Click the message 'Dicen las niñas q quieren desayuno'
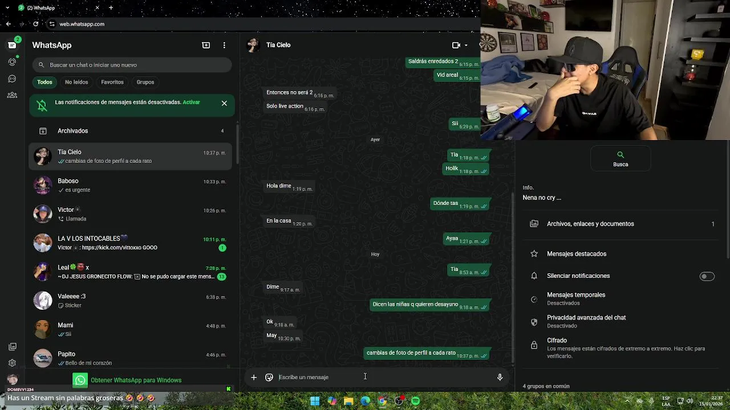The image size is (730, 410). click(x=430, y=305)
